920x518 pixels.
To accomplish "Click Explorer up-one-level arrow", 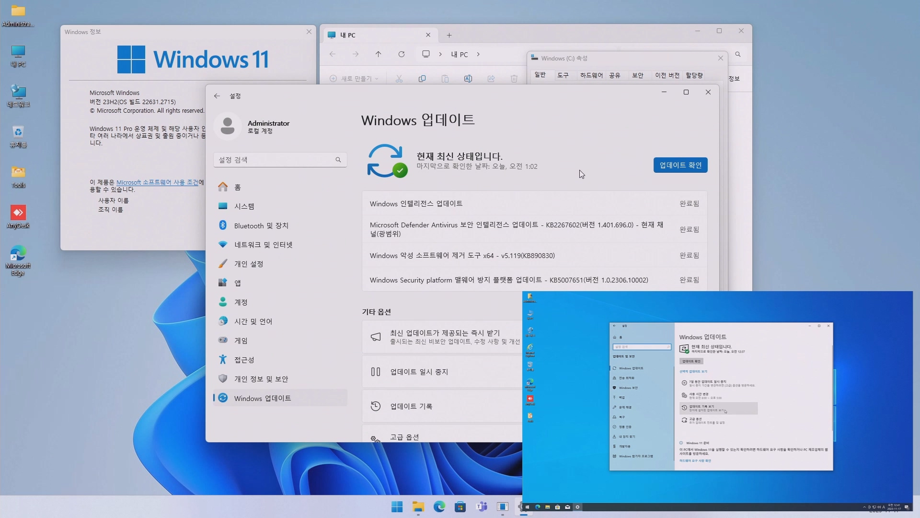I will 379,54.
